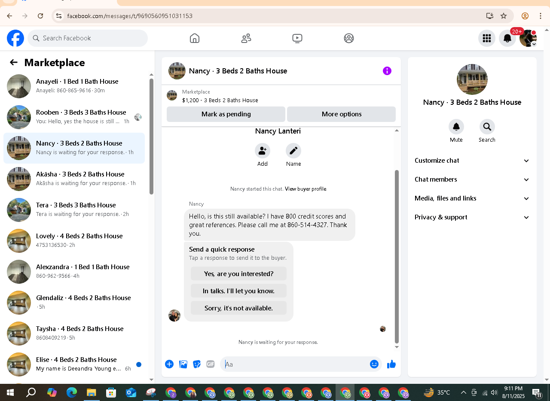The image size is (550, 401).
Task: Open the account profile picture menu
Action: (528, 38)
